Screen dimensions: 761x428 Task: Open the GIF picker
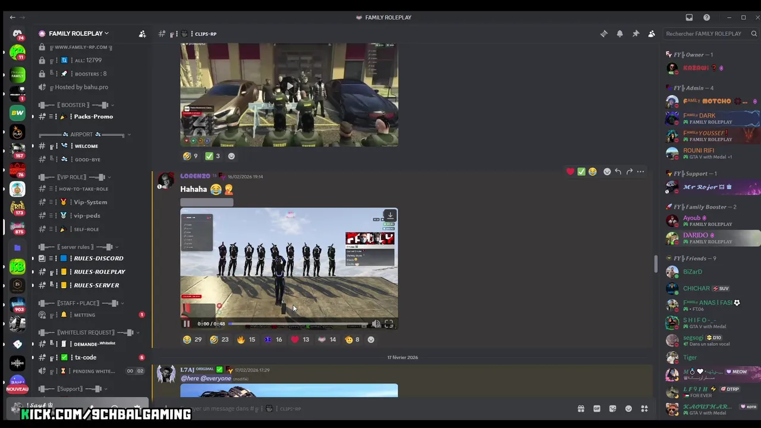pyautogui.click(x=597, y=408)
